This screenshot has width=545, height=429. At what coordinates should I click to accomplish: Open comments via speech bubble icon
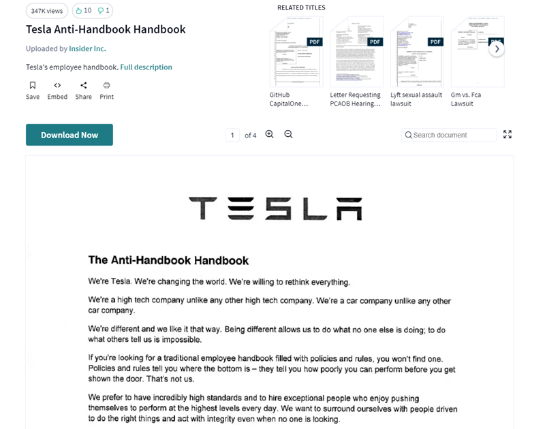coord(100,11)
